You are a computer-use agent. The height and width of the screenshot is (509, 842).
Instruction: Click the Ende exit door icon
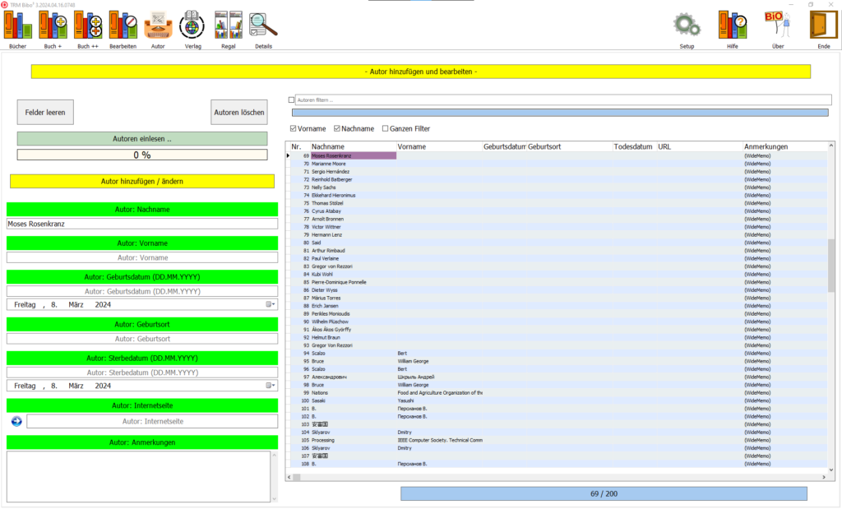pos(823,25)
